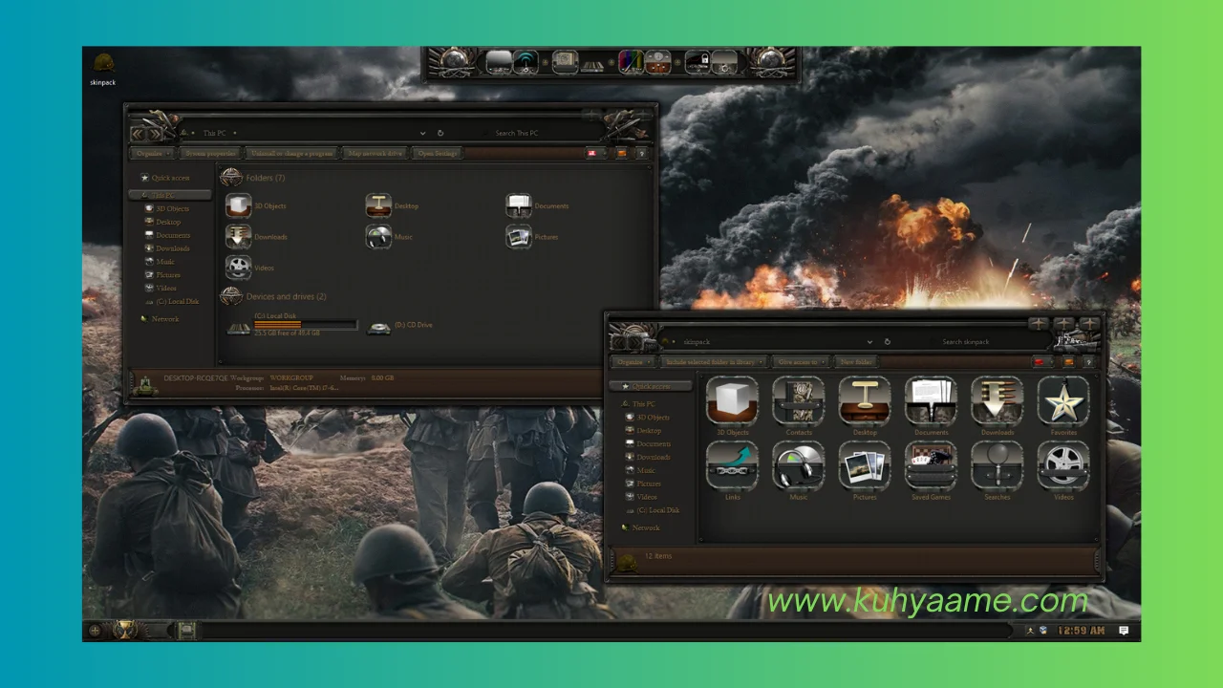Refresh the This PC window address bar

tap(440, 133)
